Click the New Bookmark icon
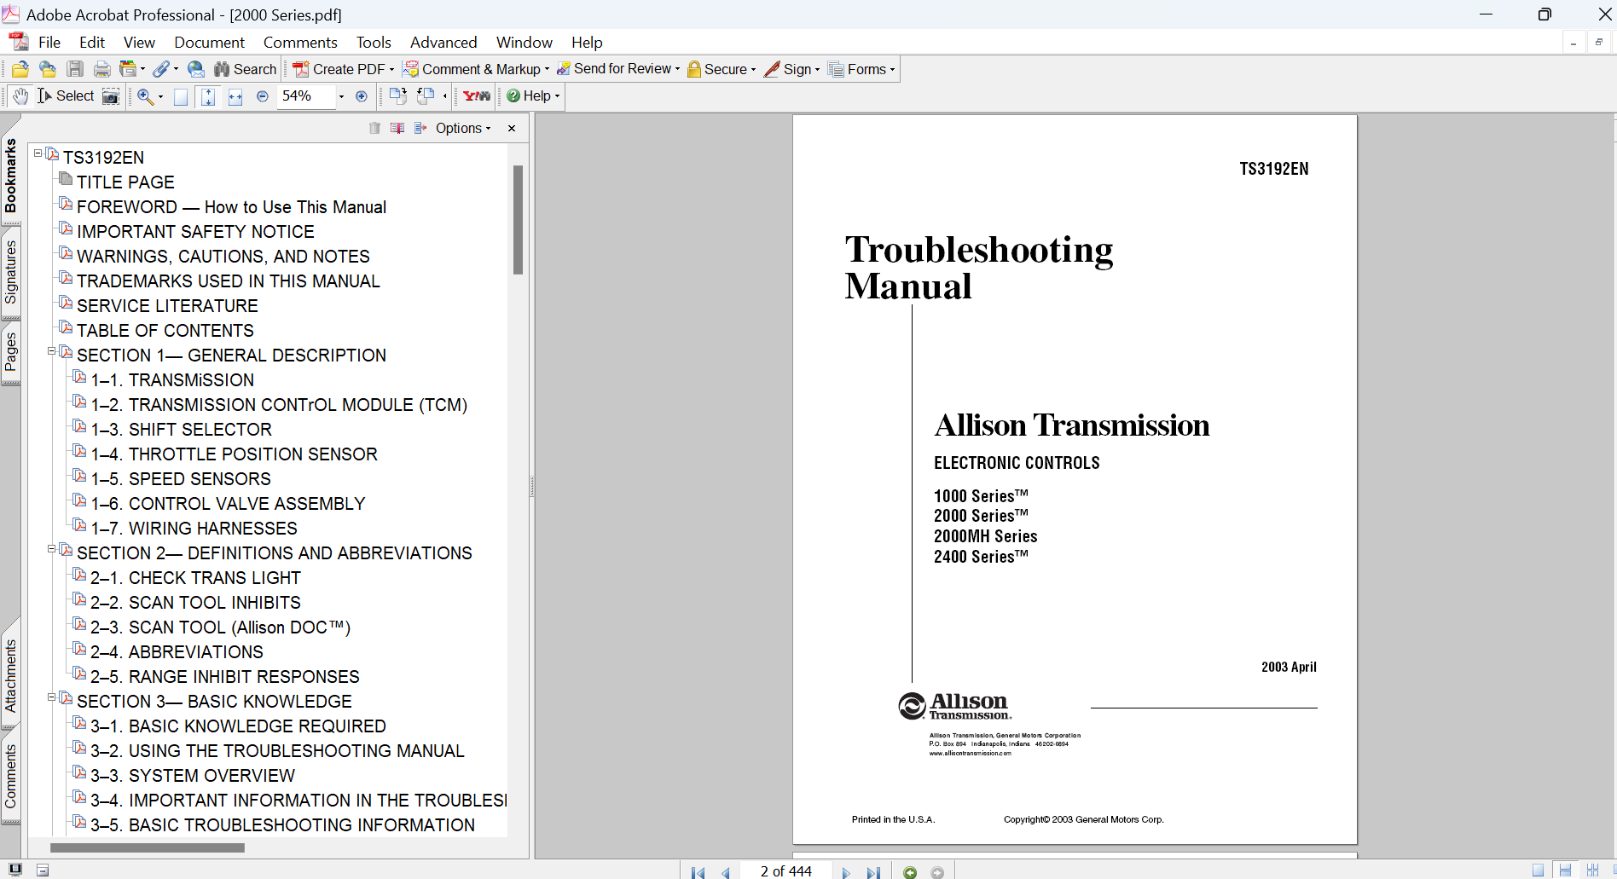 pyautogui.click(x=397, y=128)
